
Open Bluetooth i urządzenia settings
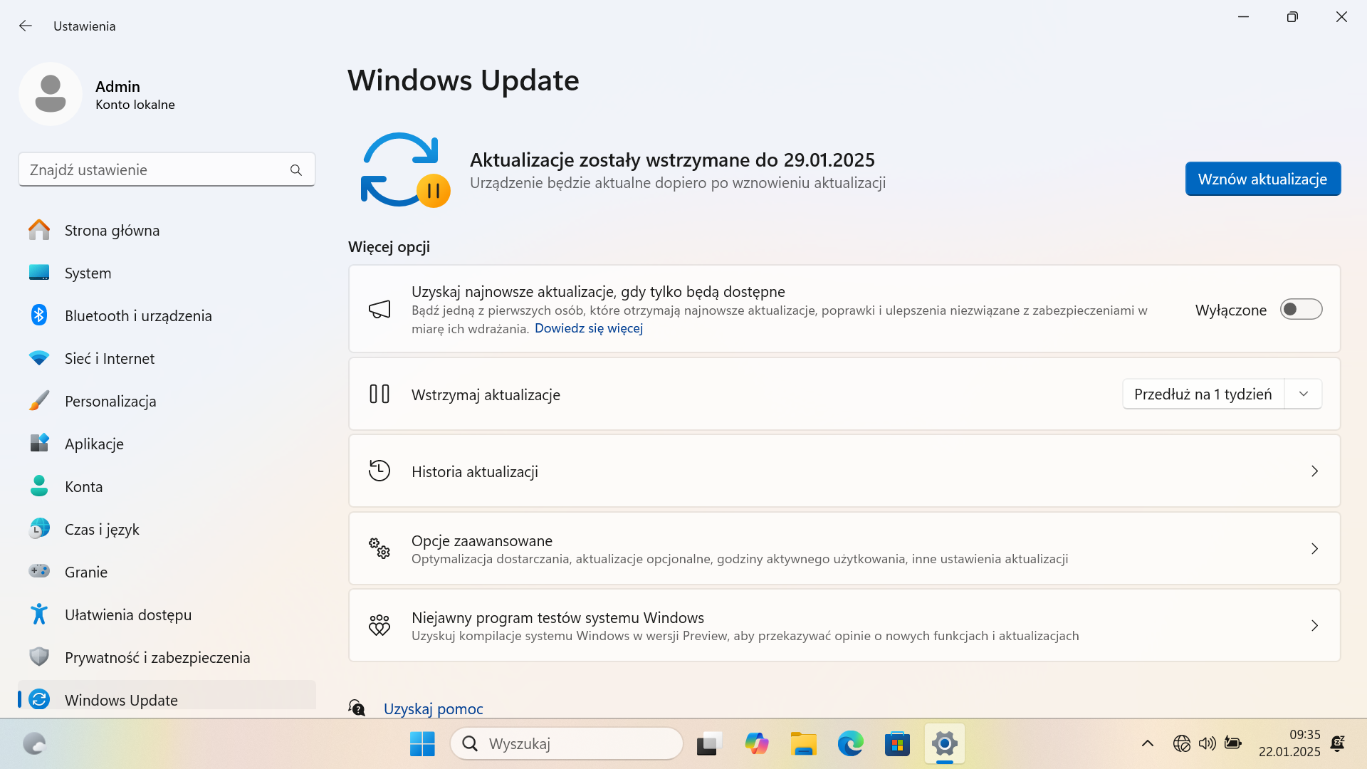coord(138,315)
